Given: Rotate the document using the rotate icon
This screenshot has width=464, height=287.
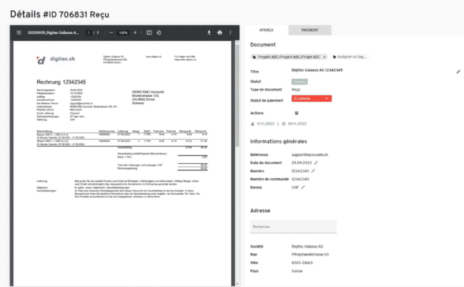Looking at the screenshot, I should [x=159, y=33].
